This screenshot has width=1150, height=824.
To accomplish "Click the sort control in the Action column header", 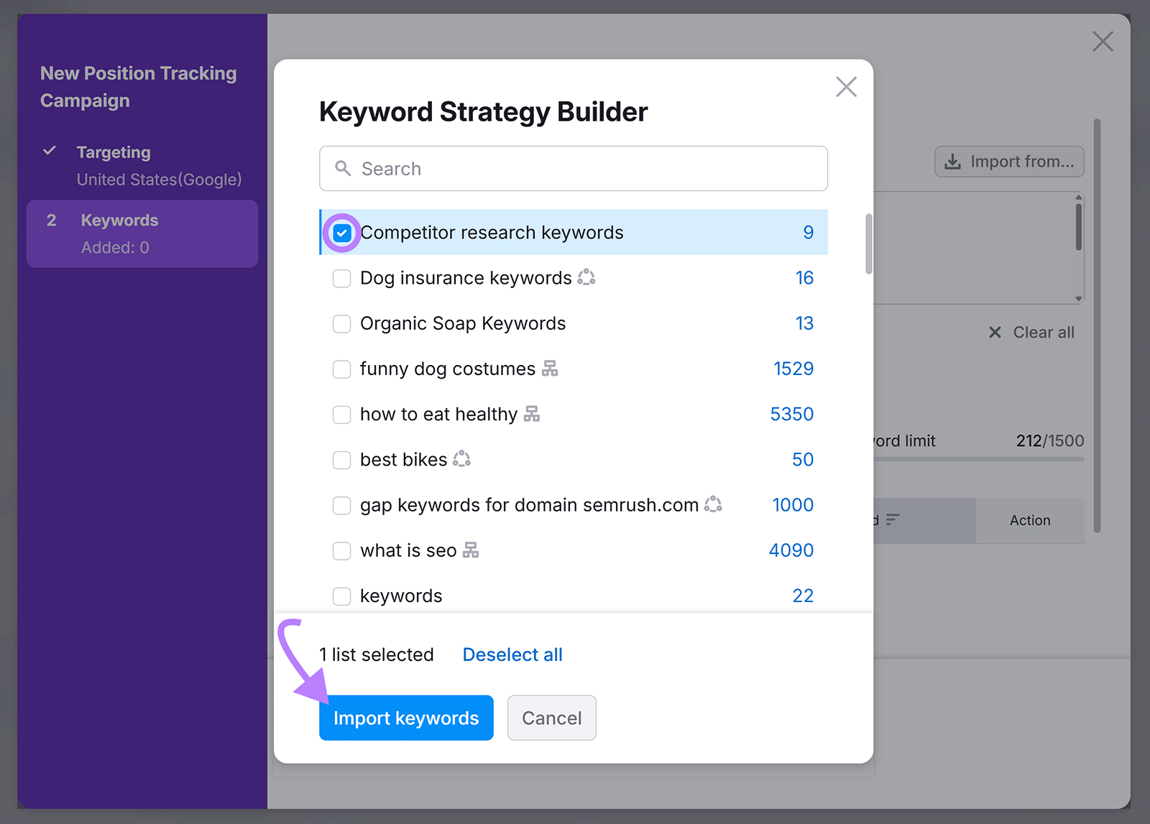I will pos(891,521).
